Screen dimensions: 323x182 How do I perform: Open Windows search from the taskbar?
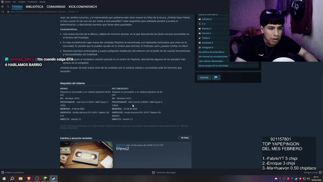[12, 179]
